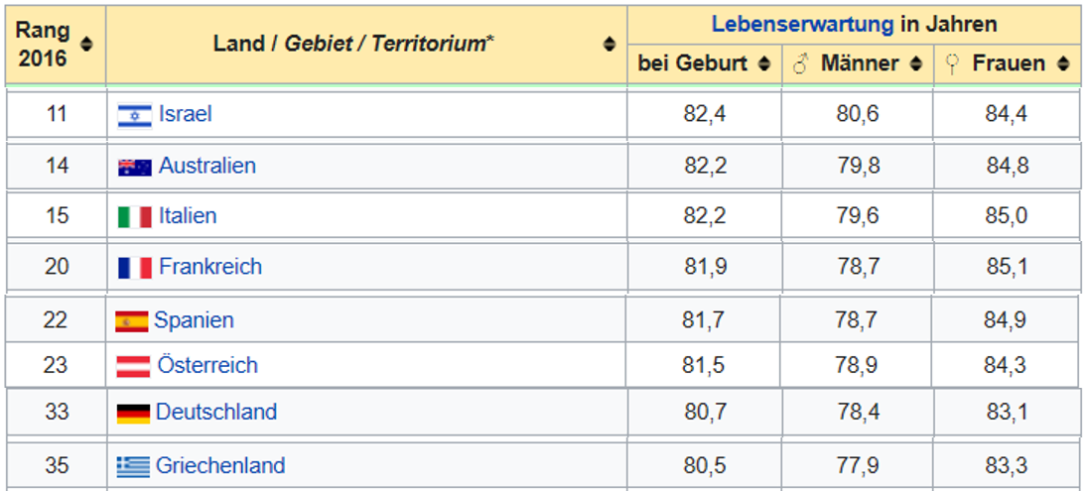Click the Italian flag icon
This screenshot has width=1086, height=491.
[x=135, y=216]
